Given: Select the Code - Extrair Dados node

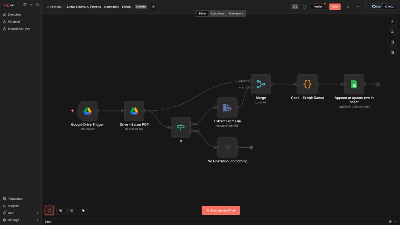Looking at the screenshot, I should pyautogui.click(x=307, y=84).
